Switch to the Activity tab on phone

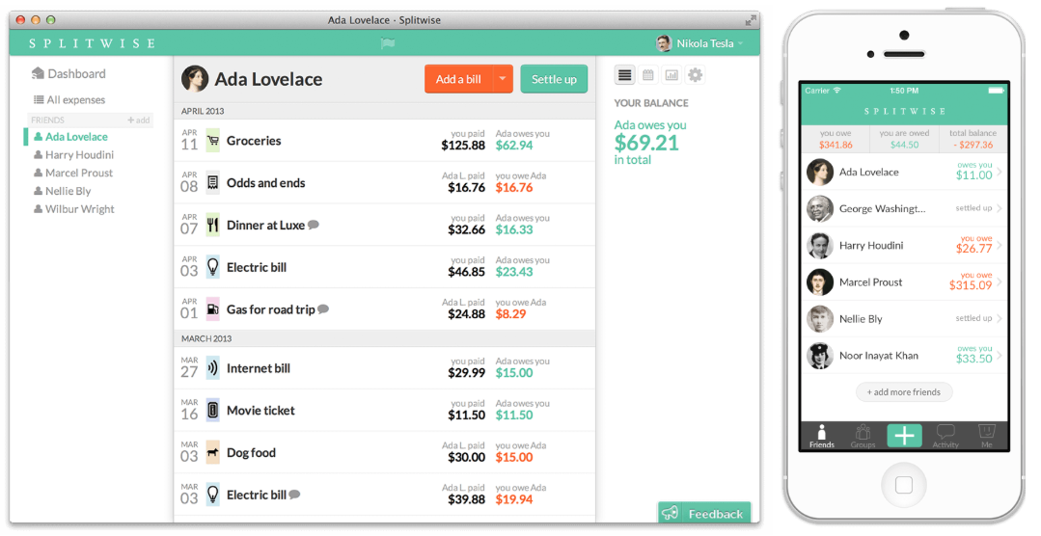(945, 436)
